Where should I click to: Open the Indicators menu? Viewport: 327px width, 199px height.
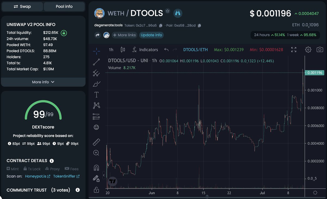[x=146, y=50]
